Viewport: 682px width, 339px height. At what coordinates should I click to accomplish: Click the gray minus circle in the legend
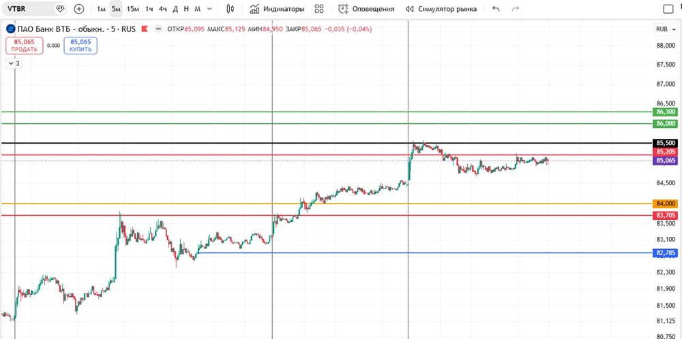[x=159, y=29]
